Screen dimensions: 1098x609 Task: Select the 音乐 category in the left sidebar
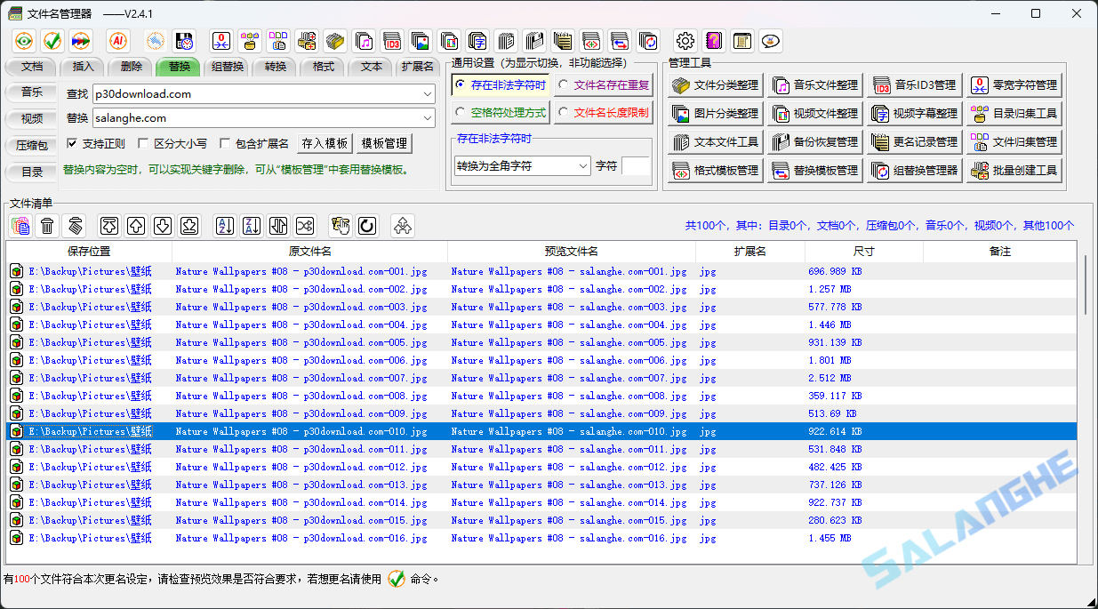click(x=29, y=92)
